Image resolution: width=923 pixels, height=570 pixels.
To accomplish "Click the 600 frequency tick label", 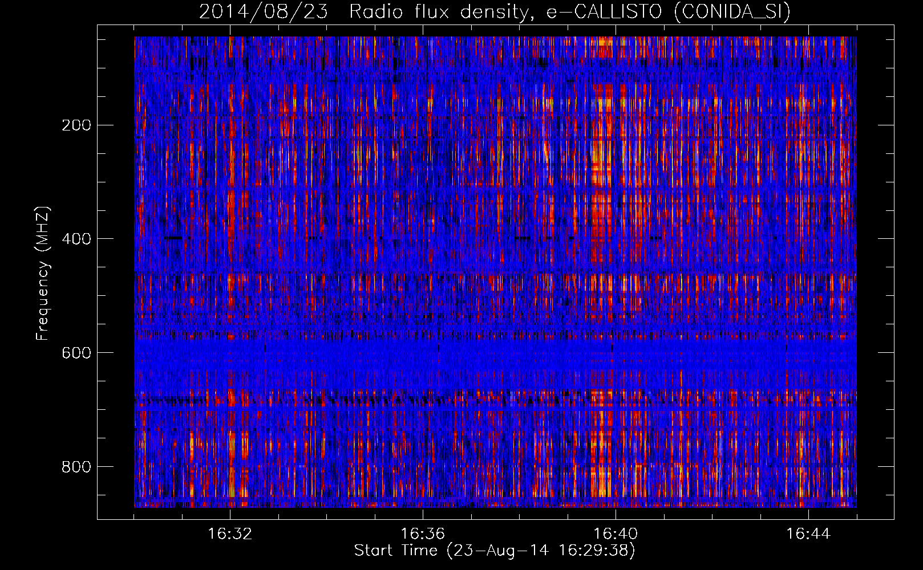I will tap(76, 353).
